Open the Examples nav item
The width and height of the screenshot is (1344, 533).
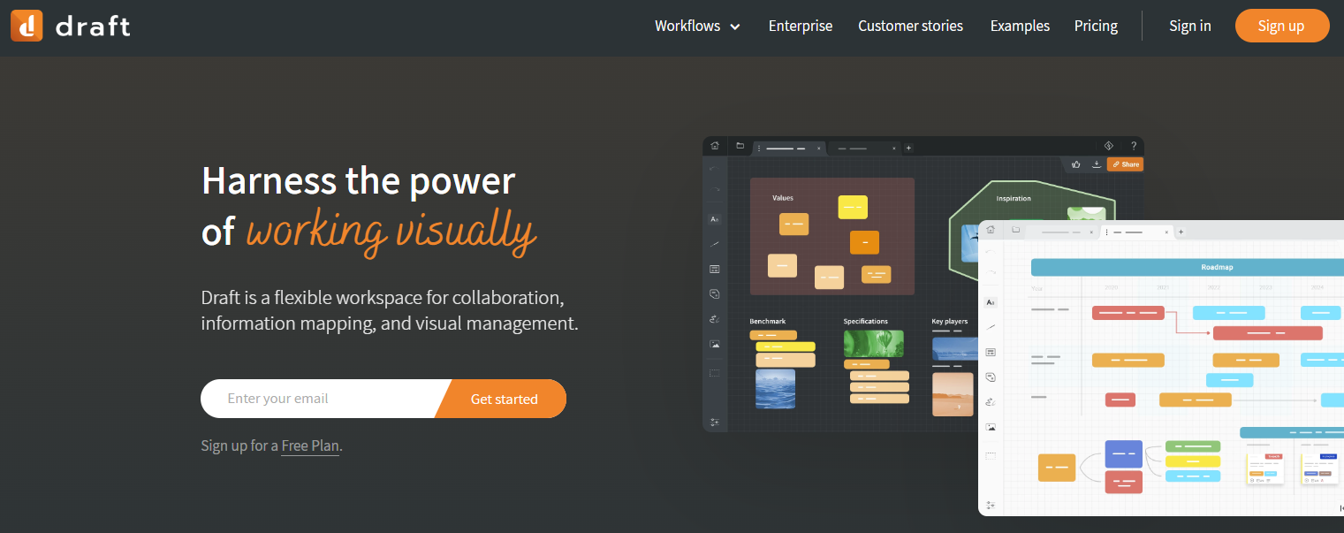[1020, 27]
